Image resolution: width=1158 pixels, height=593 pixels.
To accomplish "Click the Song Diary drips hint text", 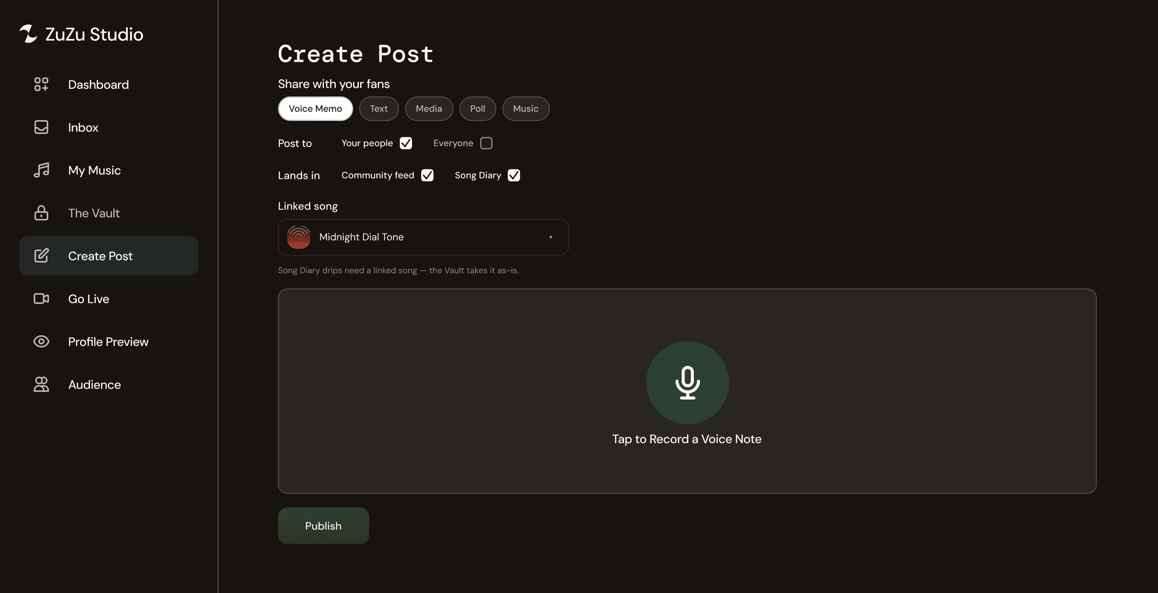I will click(x=399, y=270).
